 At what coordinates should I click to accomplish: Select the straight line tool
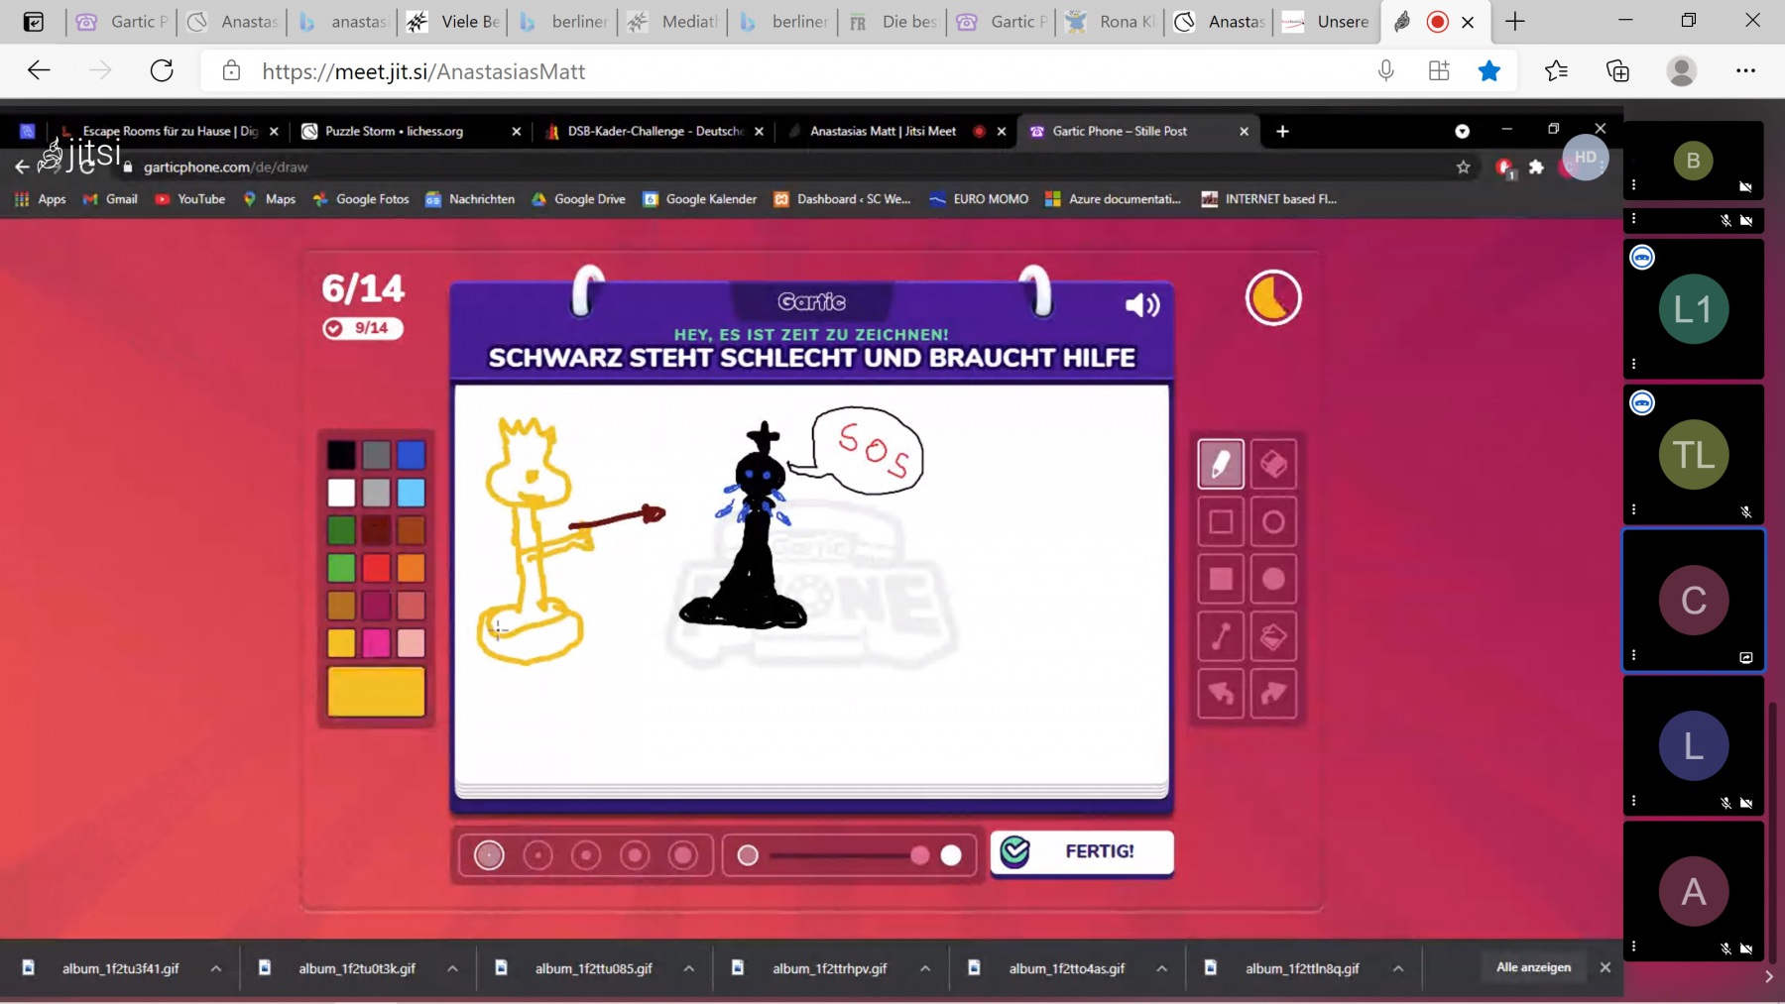1220,636
